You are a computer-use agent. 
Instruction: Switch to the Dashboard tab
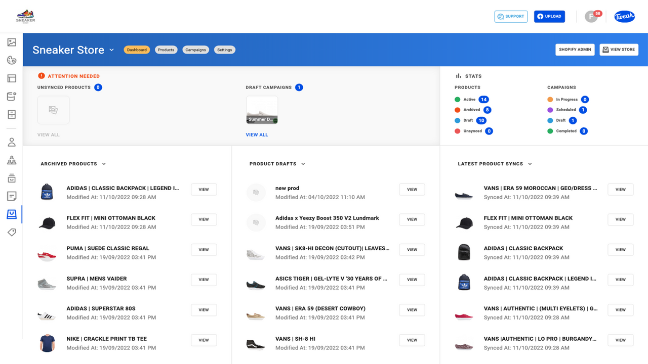[137, 50]
